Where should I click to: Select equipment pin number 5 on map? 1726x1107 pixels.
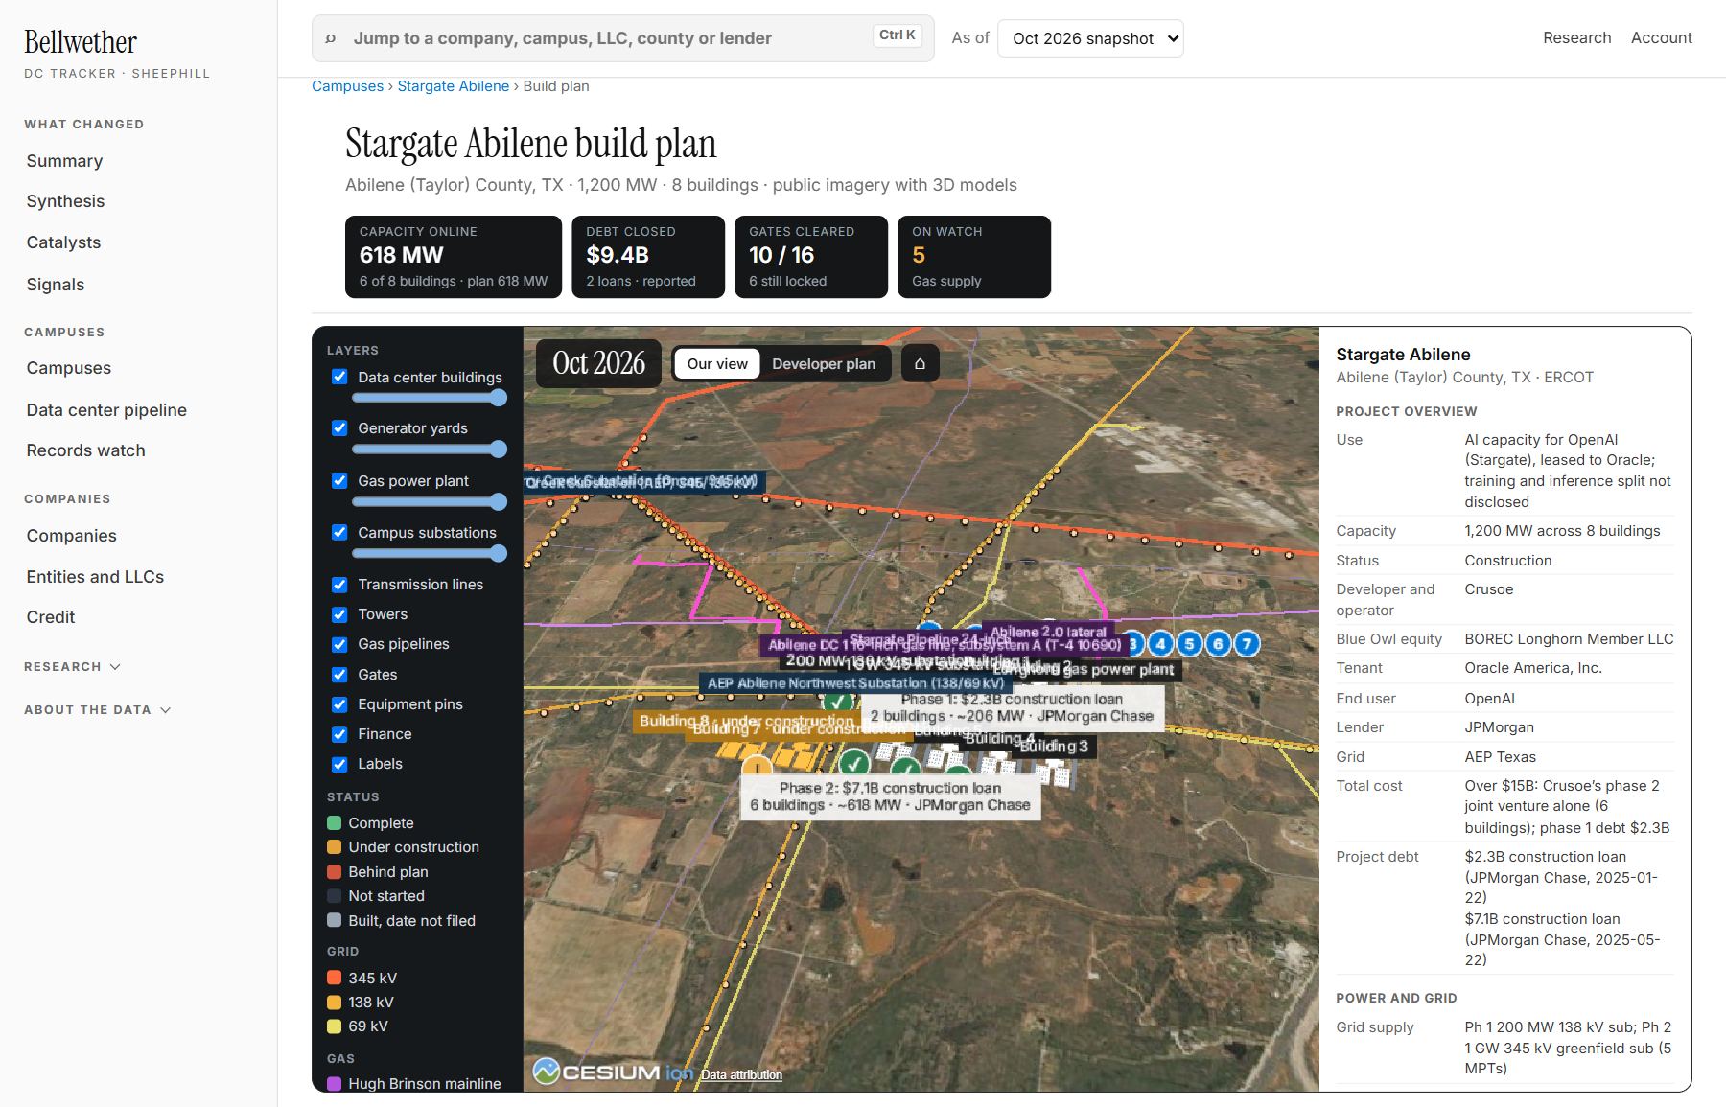pyautogui.click(x=1190, y=644)
